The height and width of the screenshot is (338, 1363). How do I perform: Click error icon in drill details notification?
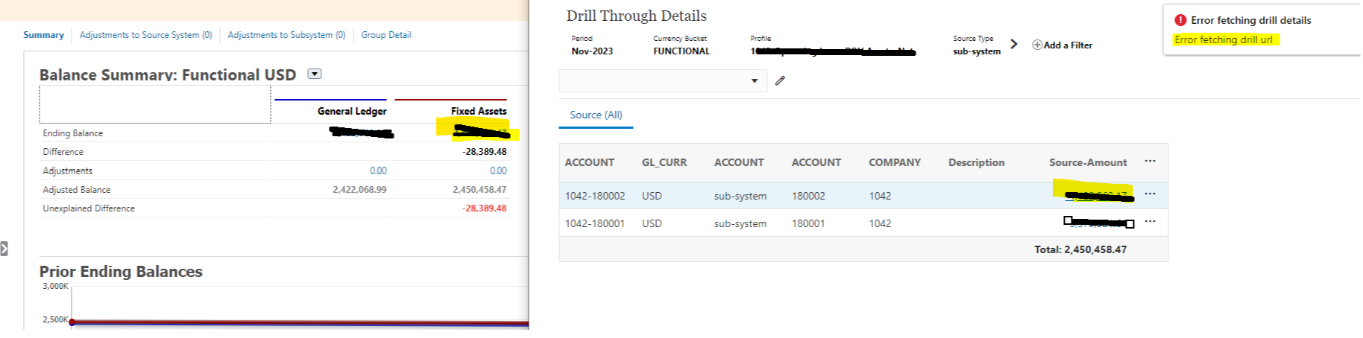(1180, 20)
